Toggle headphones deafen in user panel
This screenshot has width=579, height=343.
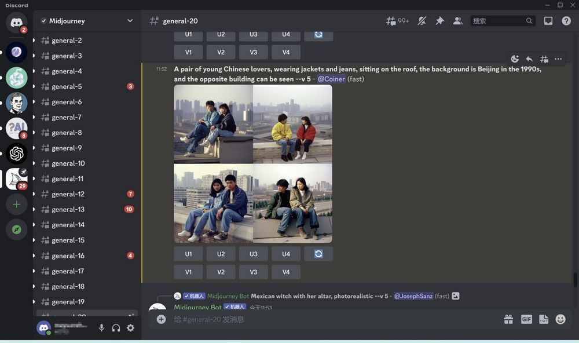pyautogui.click(x=116, y=328)
